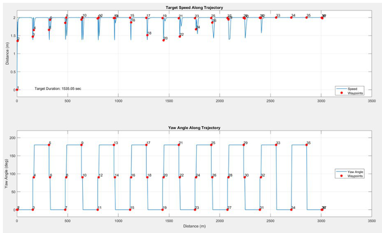Click the "150" tick label on the yaw axis

(x=13, y=156)
